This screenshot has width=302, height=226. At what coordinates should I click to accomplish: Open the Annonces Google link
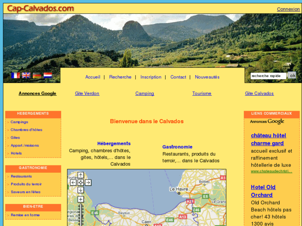click(x=37, y=93)
